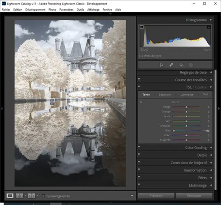Open the Fenêtre menu
The height and width of the screenshot is (205, 221).
[107, 10]
